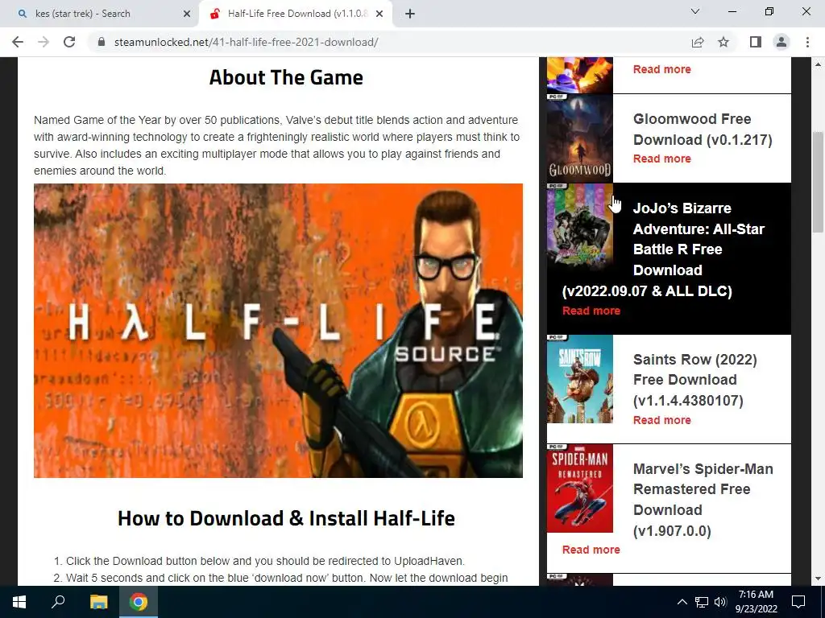Image resolution: width=825 pixels, height=618 pixels.
Task: Click How to Download & Install heading
Action: coord(286,518)
